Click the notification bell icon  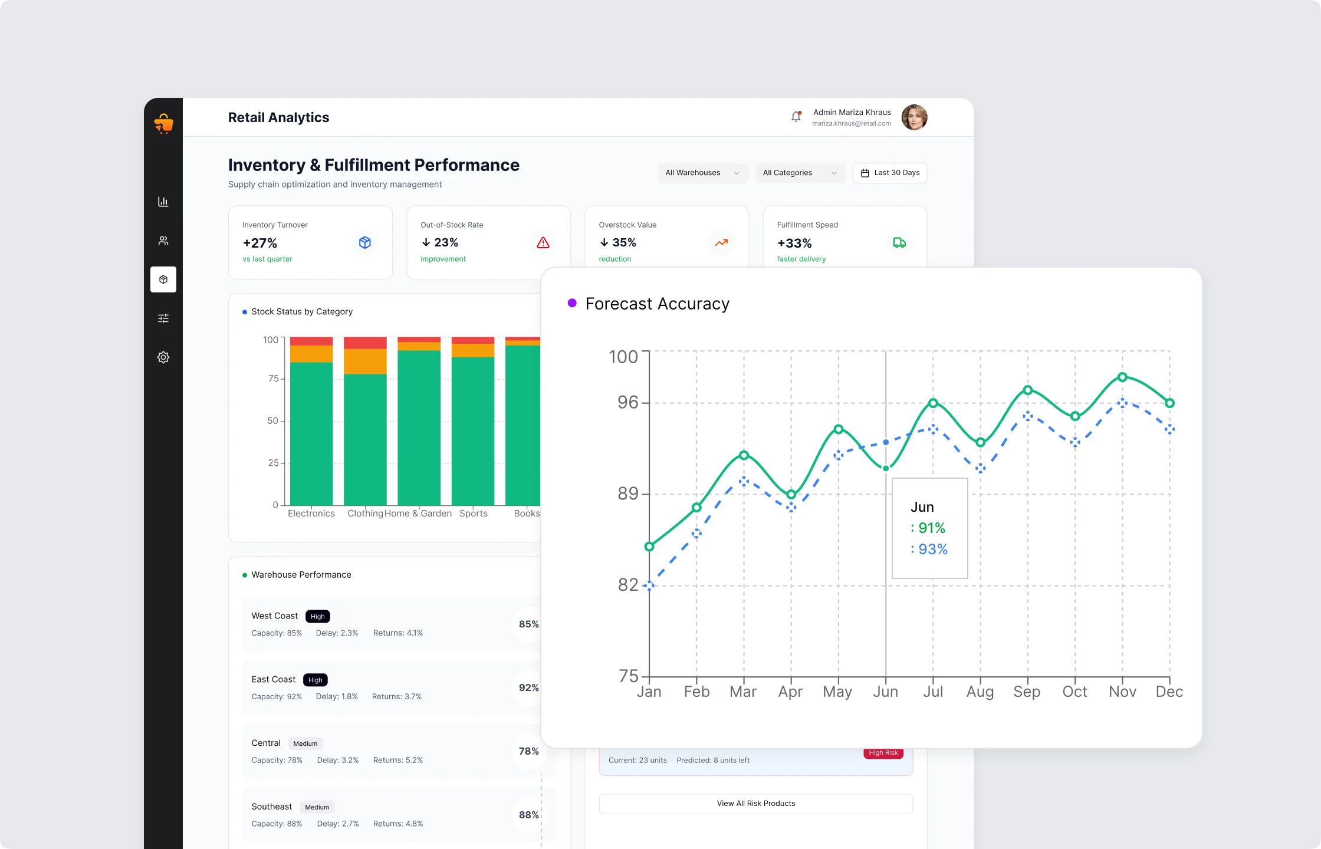click(x=796, y=116)
